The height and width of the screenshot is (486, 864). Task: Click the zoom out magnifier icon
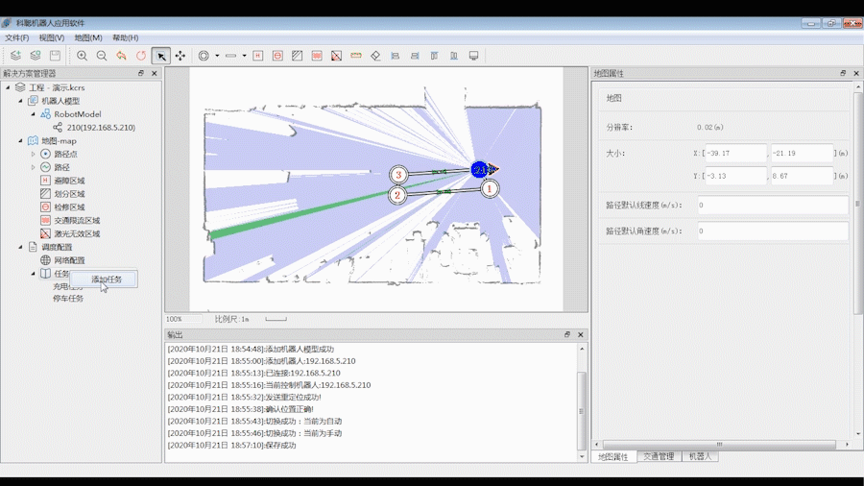coord(102,56)
